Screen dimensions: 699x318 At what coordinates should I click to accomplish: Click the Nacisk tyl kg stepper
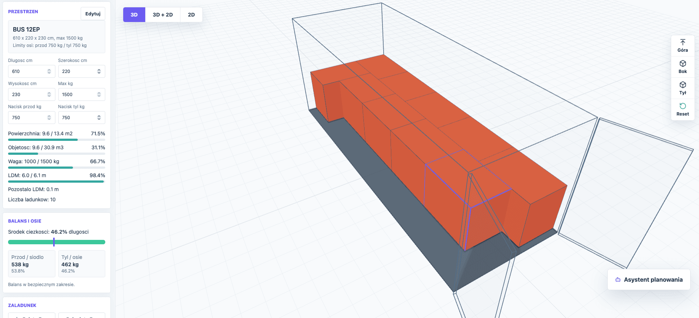click(99, 117)
